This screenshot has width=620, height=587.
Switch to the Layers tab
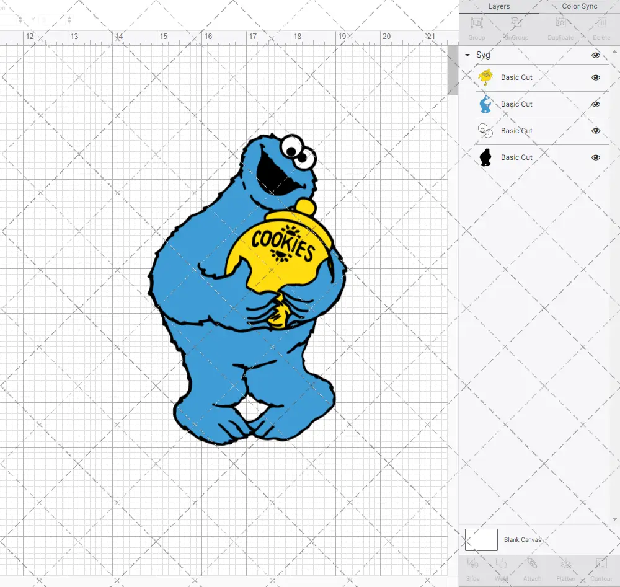[x=498, y=6]
